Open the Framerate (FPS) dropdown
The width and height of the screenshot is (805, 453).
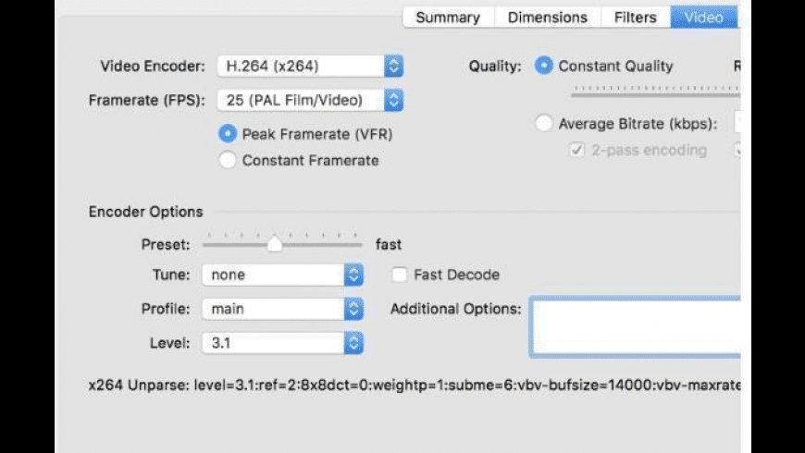393,100
